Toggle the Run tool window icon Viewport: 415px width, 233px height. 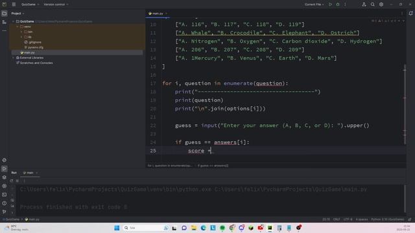(x=5, y=168)
